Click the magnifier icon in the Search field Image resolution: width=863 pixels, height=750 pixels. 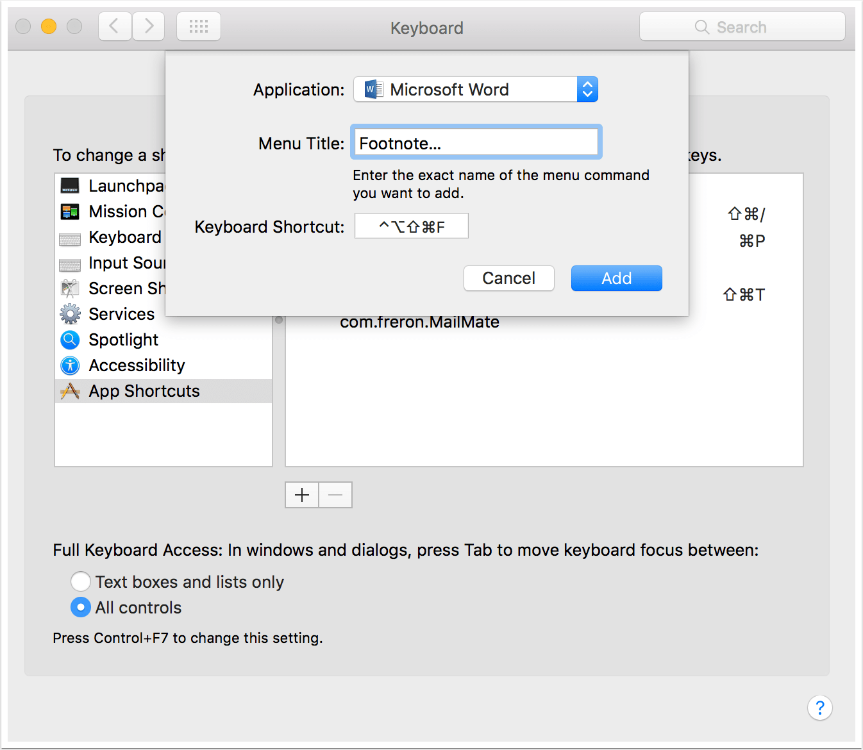point(702,27)
